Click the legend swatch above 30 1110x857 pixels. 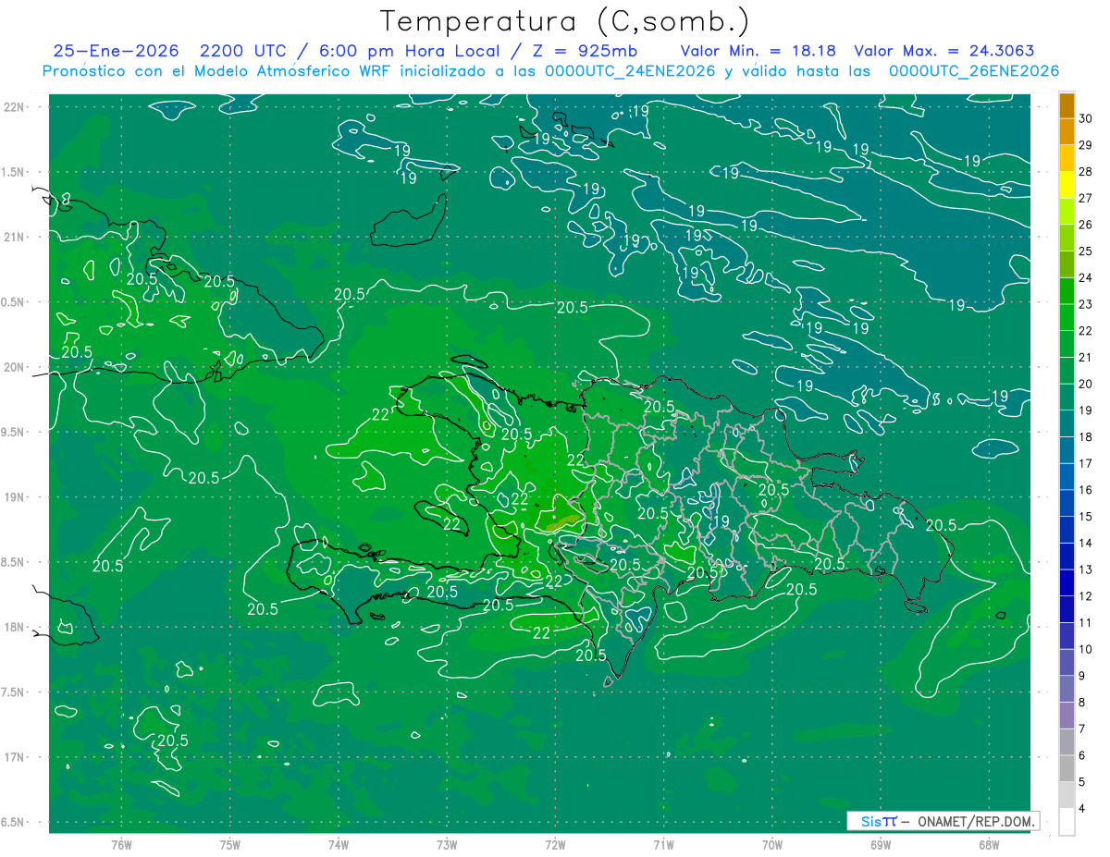(x=1067, y=105)
